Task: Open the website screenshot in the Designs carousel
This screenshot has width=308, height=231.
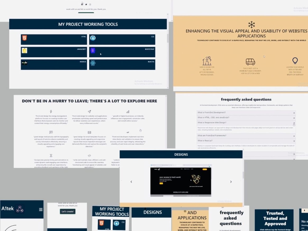Action: tap(181, 180)
